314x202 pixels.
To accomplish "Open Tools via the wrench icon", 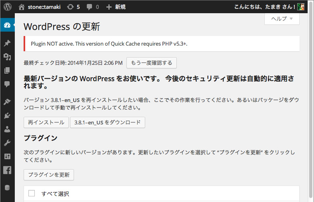I will point(7,143).
